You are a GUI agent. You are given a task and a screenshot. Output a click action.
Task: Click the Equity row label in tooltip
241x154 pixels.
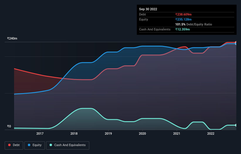pyautogui.click(x=144, y=19)
